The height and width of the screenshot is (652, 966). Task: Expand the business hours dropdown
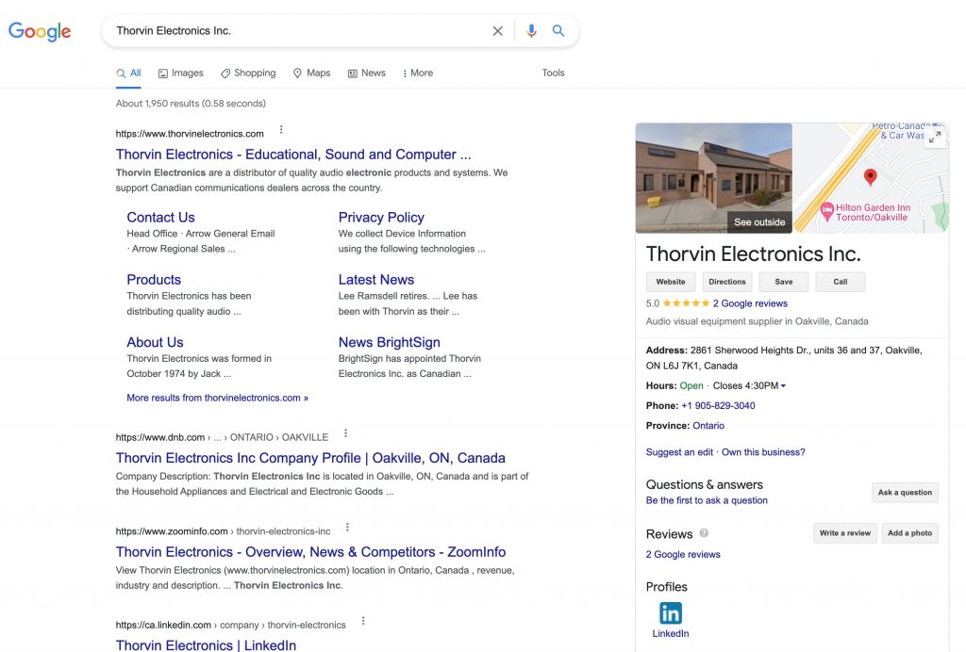point(783,385)
